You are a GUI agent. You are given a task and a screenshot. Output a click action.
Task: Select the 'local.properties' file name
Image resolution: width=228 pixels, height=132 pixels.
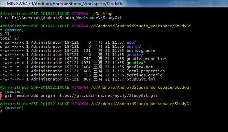[x=145, y=71]
